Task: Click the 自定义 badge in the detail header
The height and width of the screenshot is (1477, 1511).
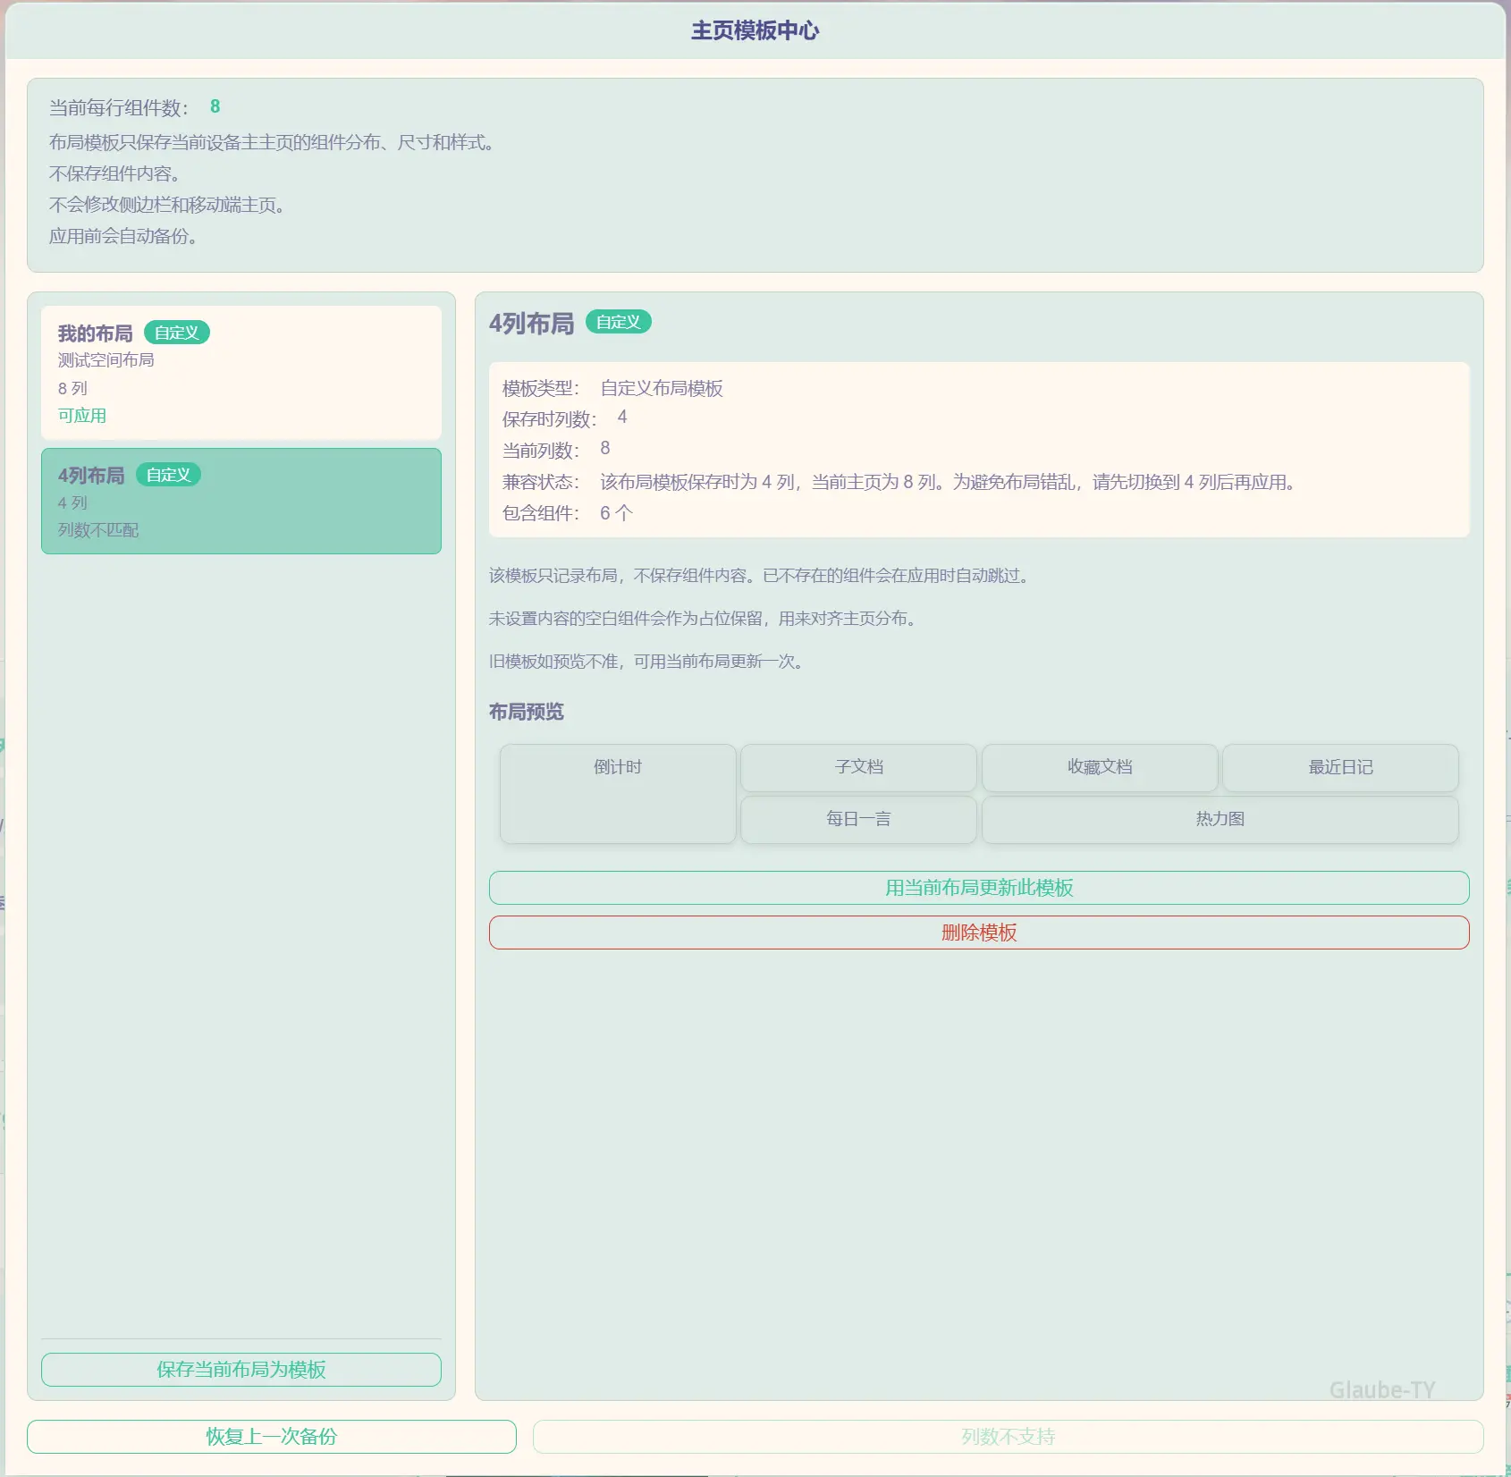Action: coord(619,322)
